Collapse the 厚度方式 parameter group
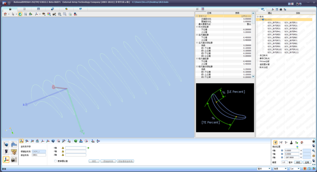 (x=197, y=16)
